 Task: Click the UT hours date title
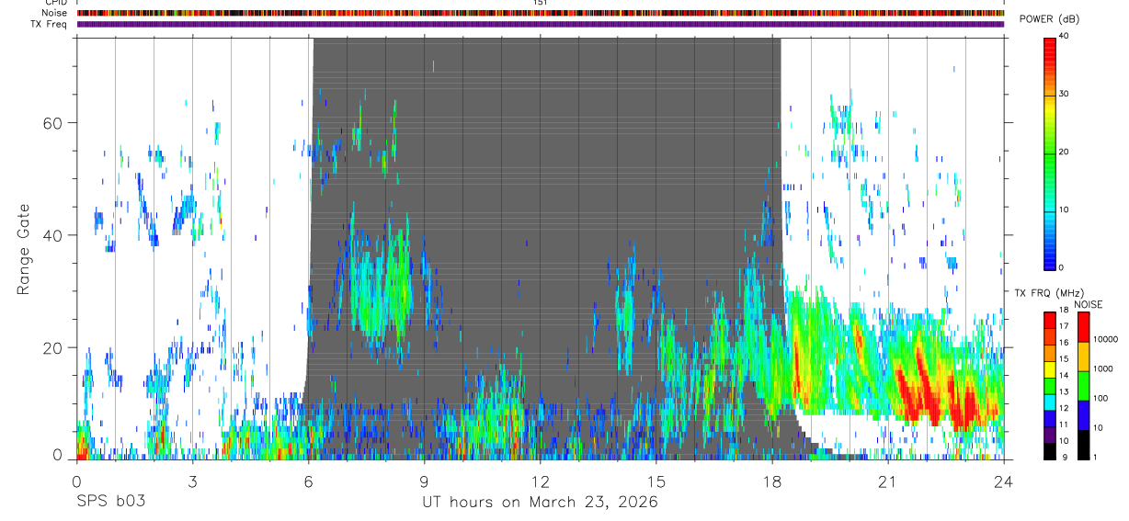click(x=540, y=502)
